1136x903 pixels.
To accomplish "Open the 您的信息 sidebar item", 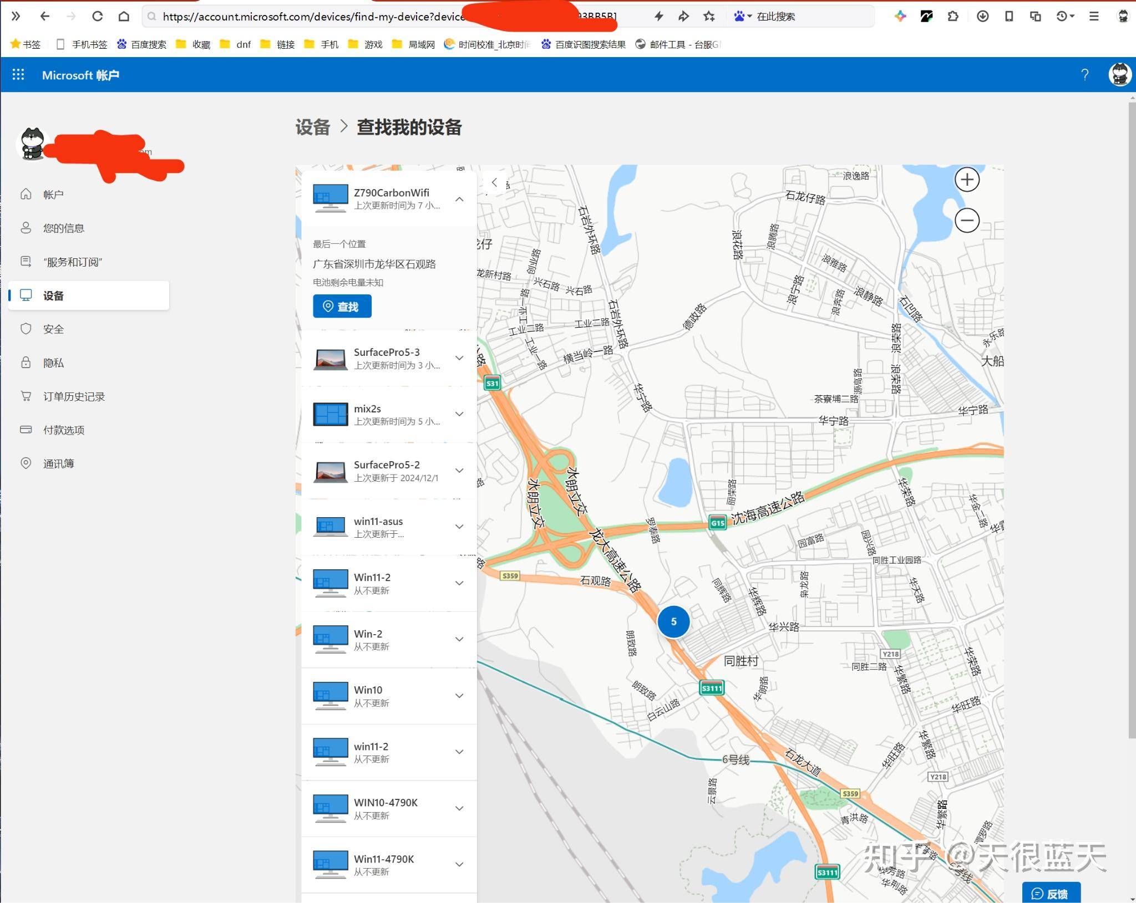I will click(89, 228).
